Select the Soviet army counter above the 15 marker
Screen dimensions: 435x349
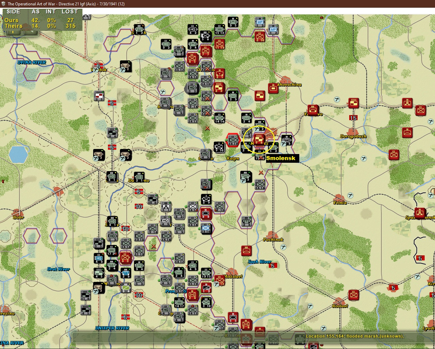click(x=354, y=103)
